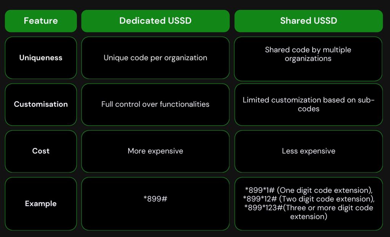Click the Feature header cell
Image resolution: width=390 pixels, height=237 pixels.
[x=41, y=21]
